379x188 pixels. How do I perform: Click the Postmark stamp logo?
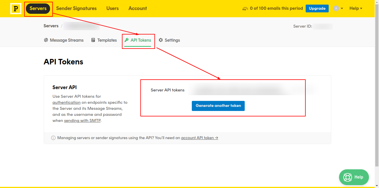pyautogui.click(x=16, y=9)
